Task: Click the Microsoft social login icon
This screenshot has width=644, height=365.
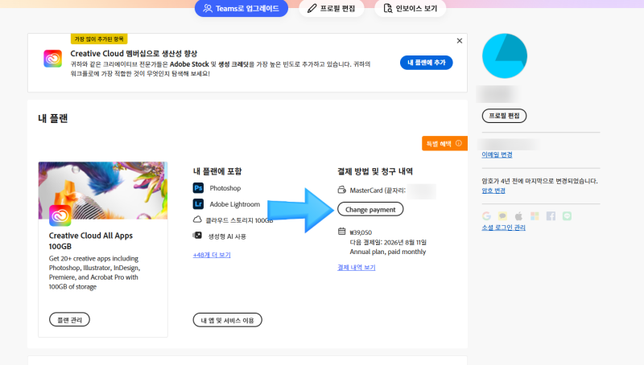Action: point(535,216)
